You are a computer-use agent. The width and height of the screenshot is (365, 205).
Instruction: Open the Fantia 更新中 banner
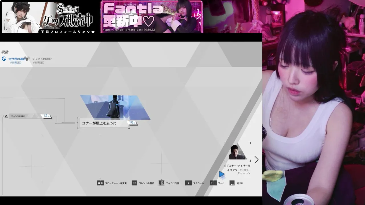pos(152,17)
